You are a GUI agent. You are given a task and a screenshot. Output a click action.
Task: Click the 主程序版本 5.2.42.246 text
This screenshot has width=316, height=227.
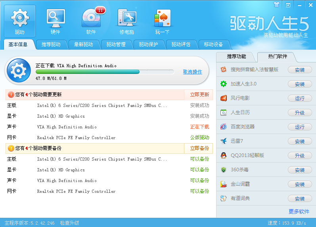[30, 223]
